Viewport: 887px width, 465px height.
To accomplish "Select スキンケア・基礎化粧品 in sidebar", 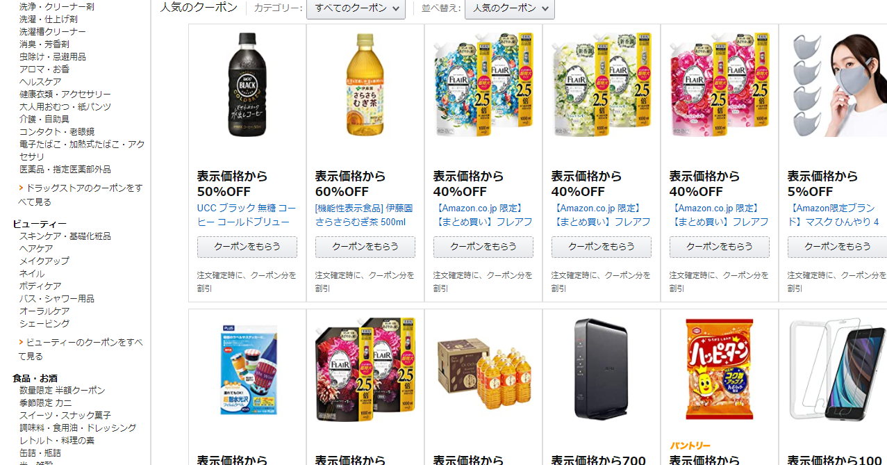I will pyautogui.click(x=65, y=236).
